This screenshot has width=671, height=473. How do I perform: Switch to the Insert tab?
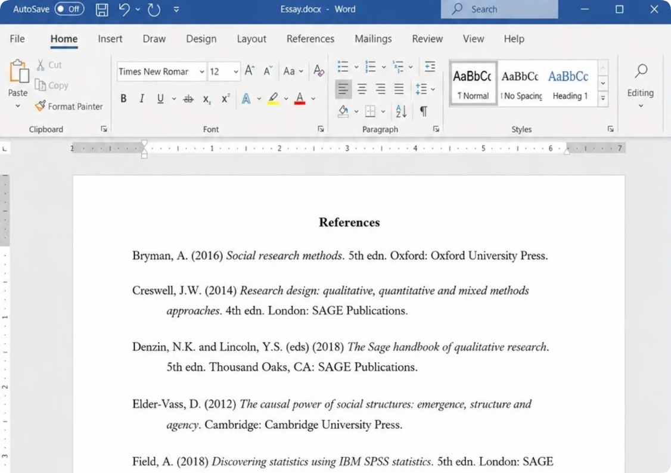pos(110,39)
